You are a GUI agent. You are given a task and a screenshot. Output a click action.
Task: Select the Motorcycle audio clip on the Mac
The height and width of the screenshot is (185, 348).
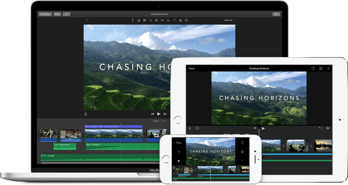(x=64, y=145)
